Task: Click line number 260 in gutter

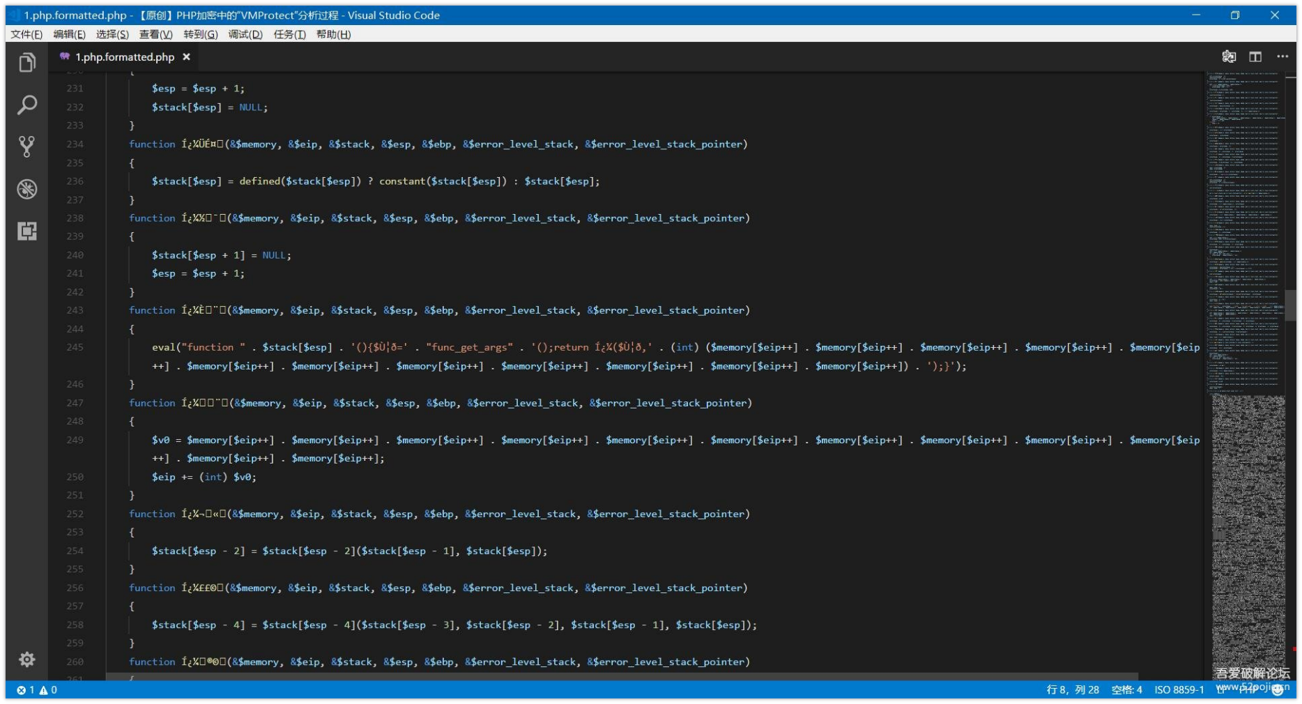Action: [x=75, y=661]
